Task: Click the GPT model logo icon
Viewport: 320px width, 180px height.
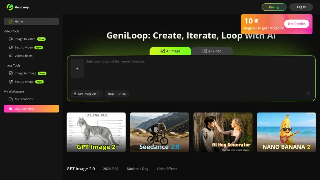Action: [x=75, y=94]
